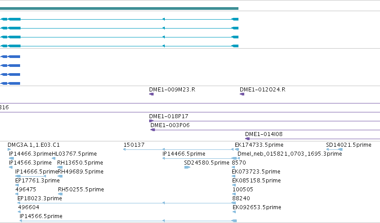The height and width of the screenshot is (223, 380).
Task: Open the IP14566.5prime EST label
Action: (41, 216)
